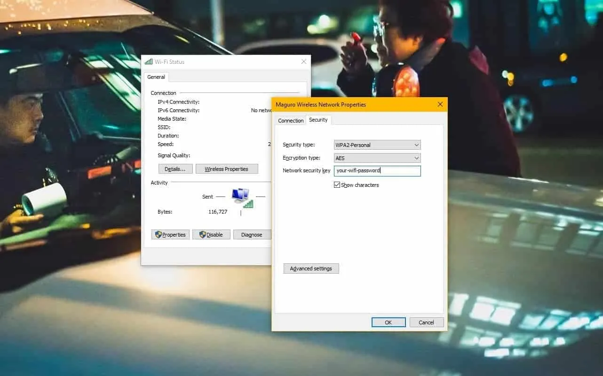Disable the Wi-Fi adapter
Screen dimensions: 603x376
[211, 234]
